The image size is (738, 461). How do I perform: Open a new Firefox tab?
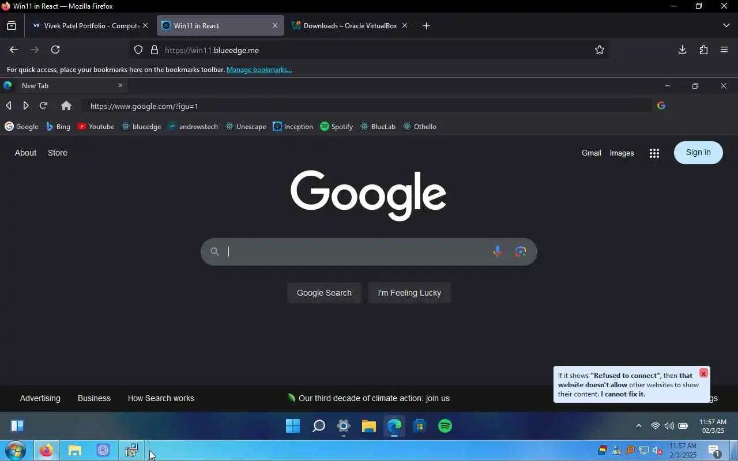(426, 25)
